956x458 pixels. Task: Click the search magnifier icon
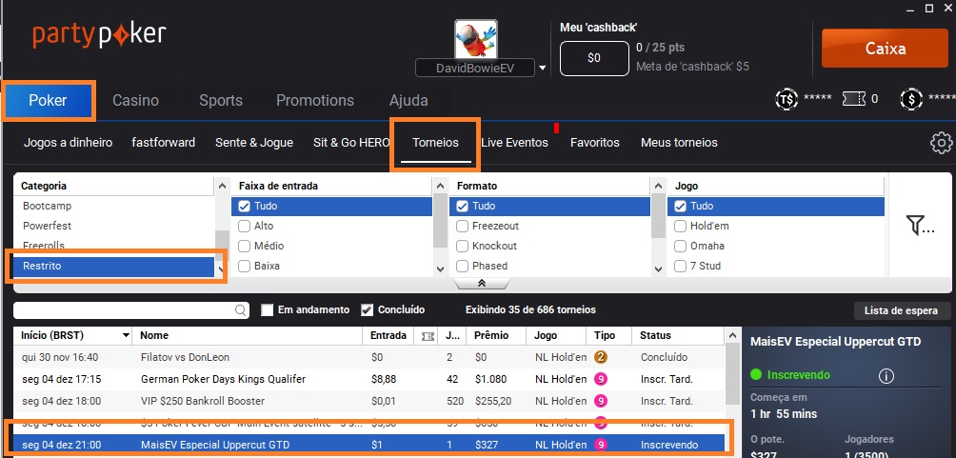[241, 310]
